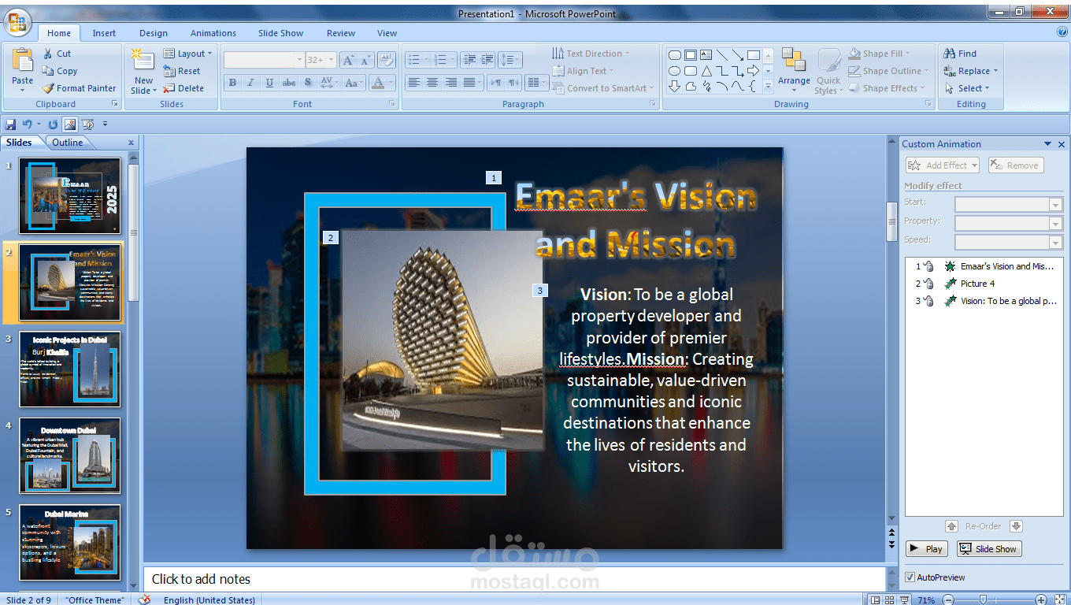This screenshot has height=605, width=1071.
Task: Save the presentation from Quick Access Toolbar
Action: click(x=10, y=124)
